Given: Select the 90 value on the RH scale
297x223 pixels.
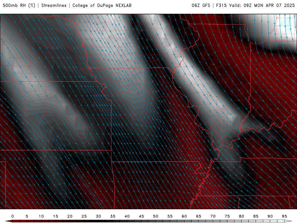Looking at the screenshot, I should click(270, 216).
